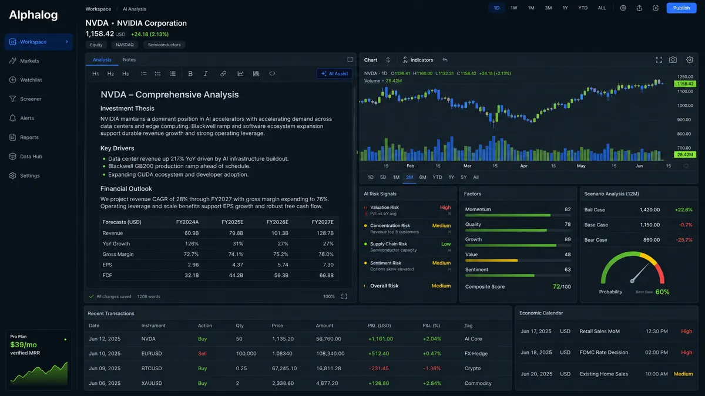705x396 pixels.
Task: Insert a hyperlink using the link icon
Action: [223, 74]
